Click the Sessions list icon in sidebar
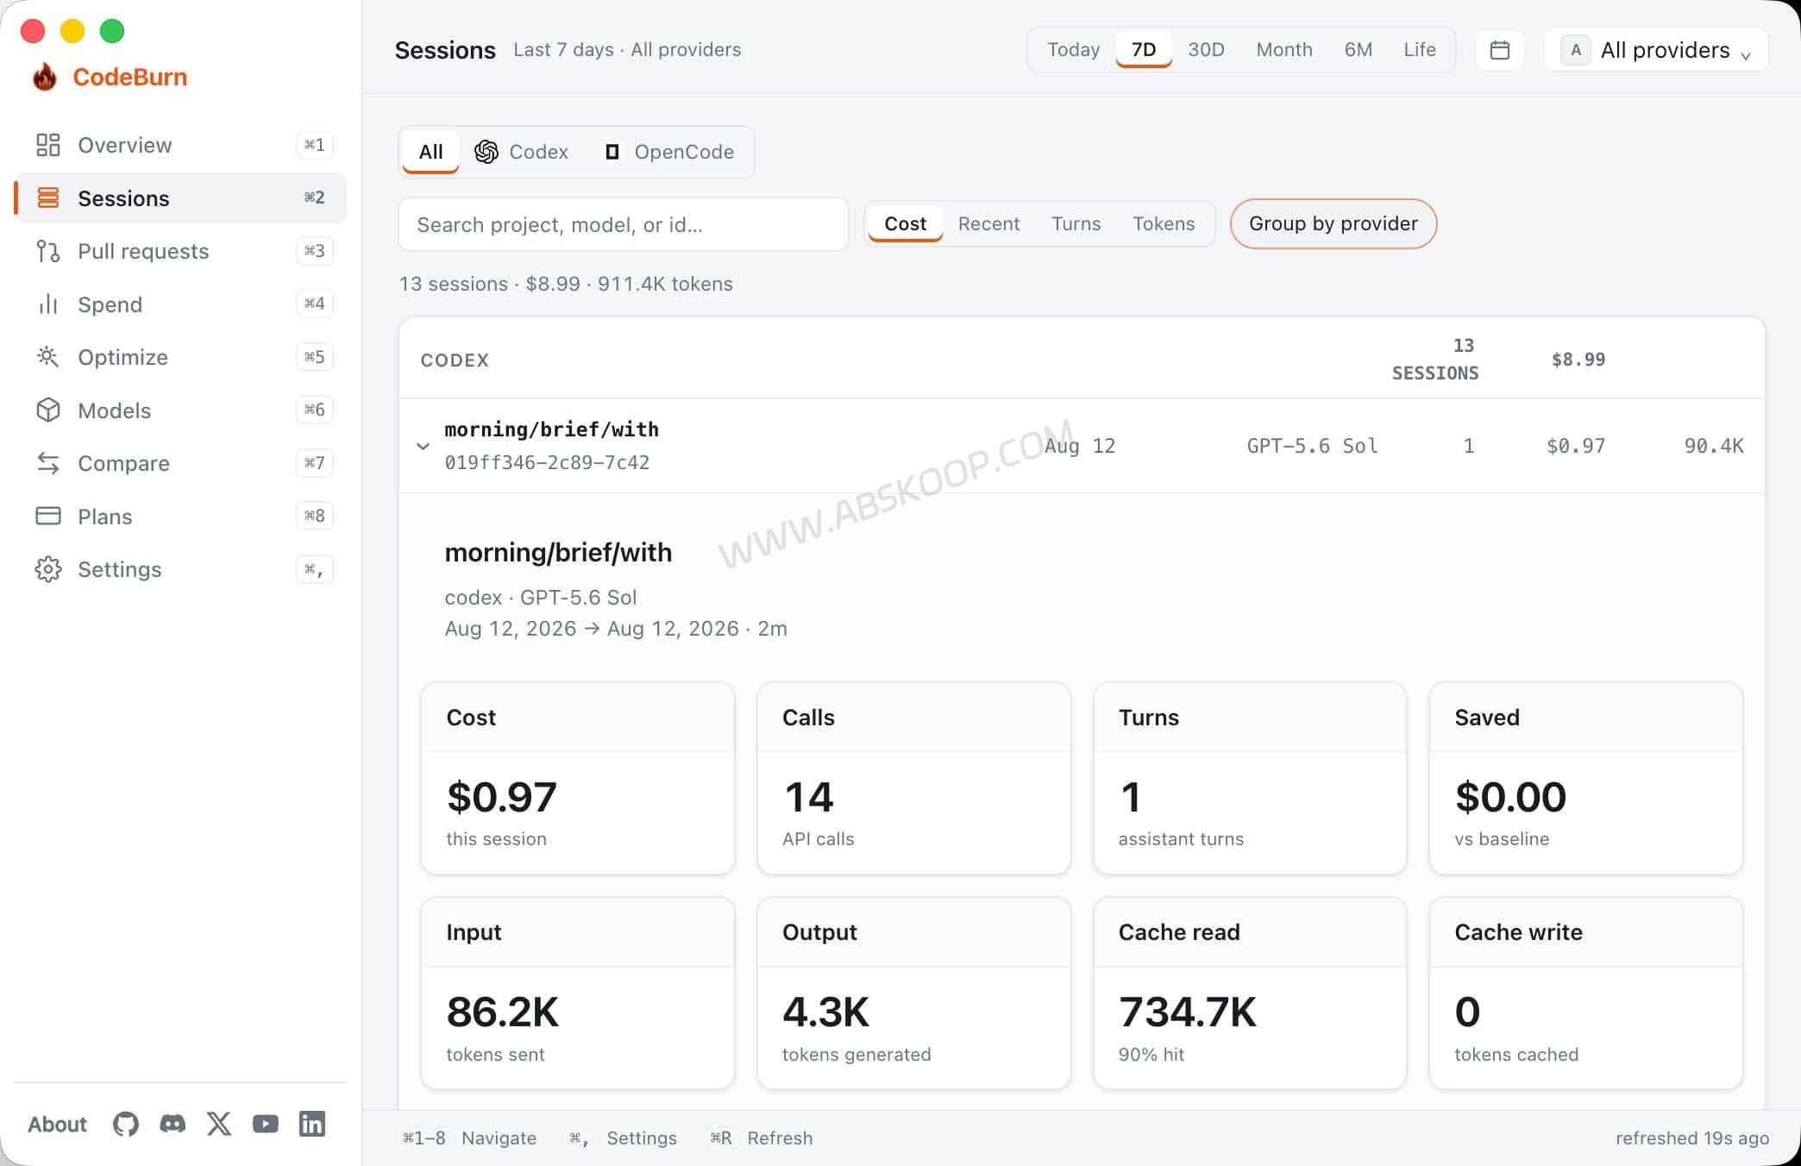The image size is (1801, 1166). point(48,197)
